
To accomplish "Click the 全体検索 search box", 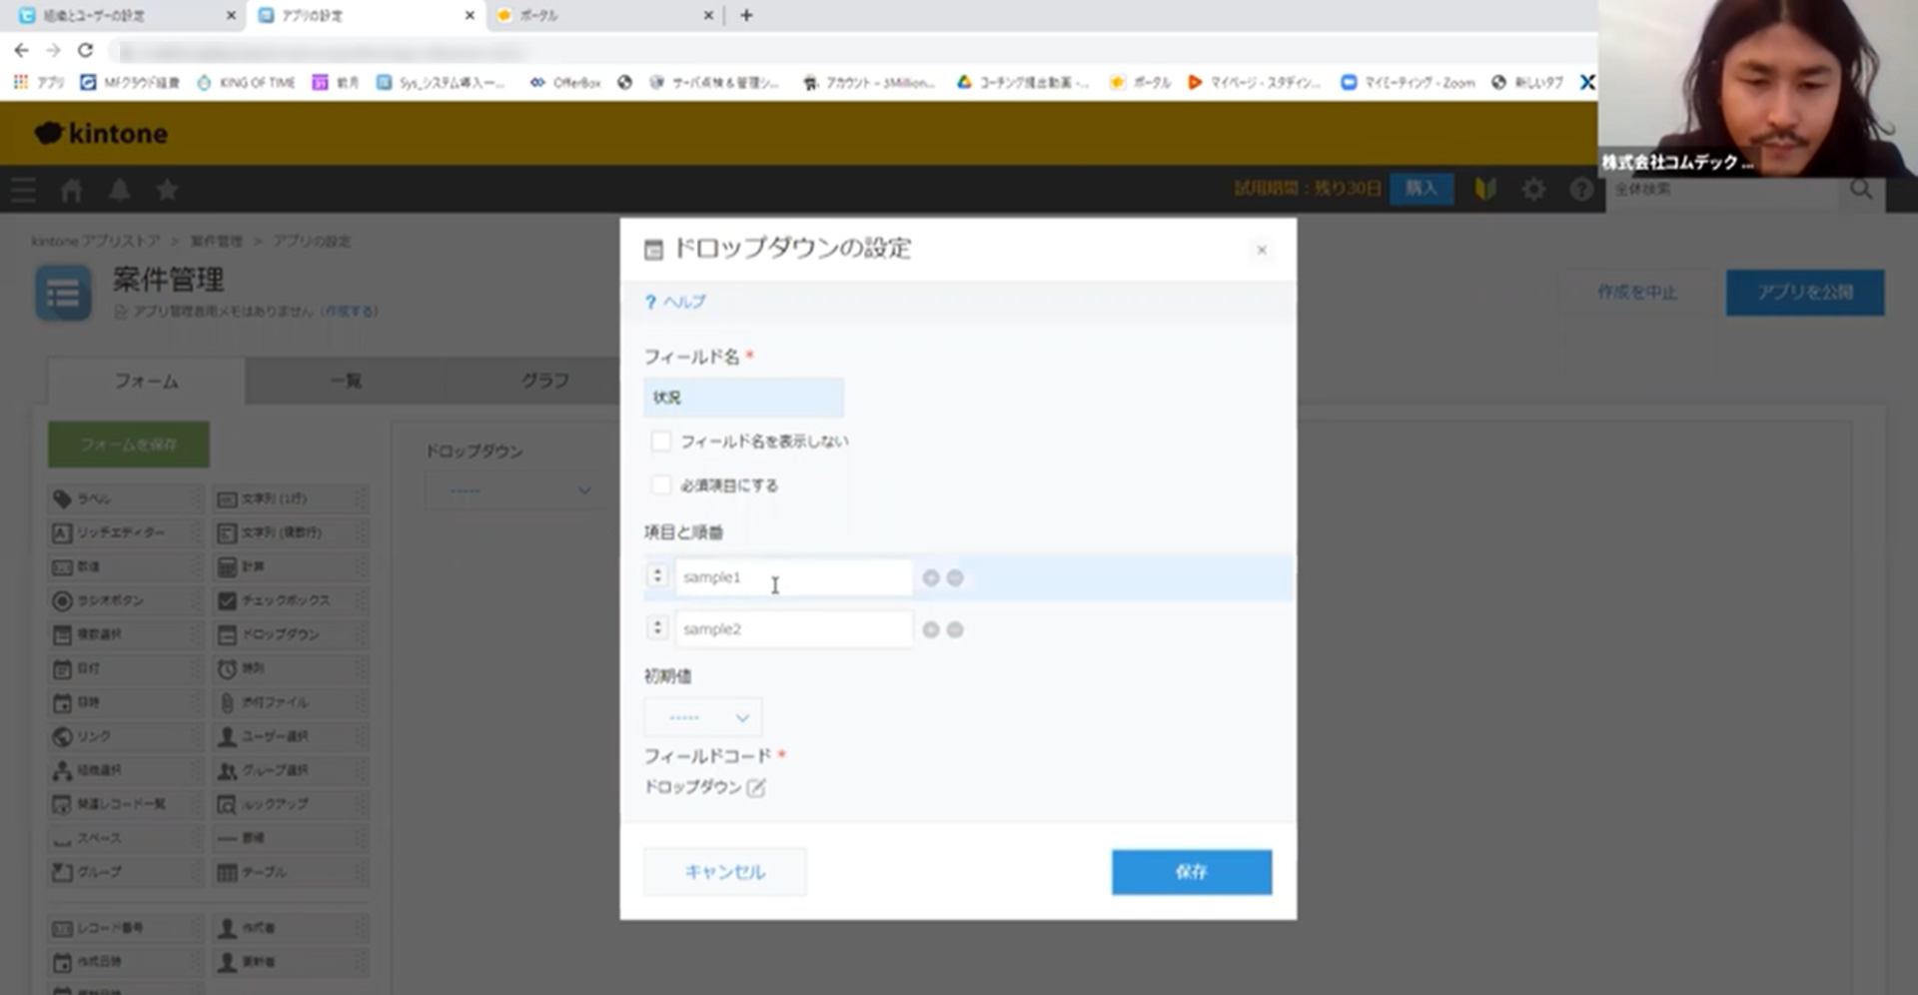I will click(1722, 190).
